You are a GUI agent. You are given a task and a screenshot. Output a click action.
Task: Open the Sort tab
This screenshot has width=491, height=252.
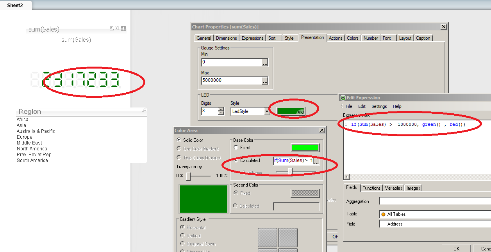coord(272,38)
